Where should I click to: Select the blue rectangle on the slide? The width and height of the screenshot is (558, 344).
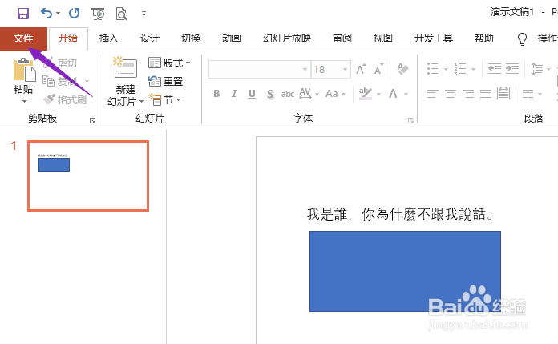point(405,271)
